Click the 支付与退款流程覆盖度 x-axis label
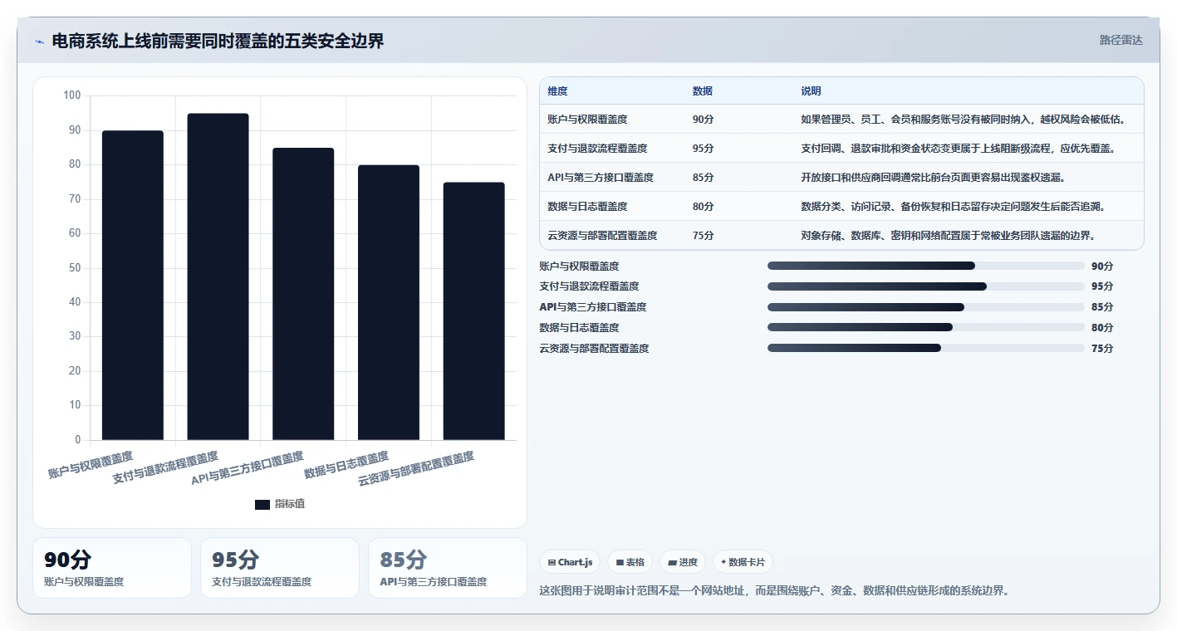This screenshot has width=1177, height=631. (165, 468)
